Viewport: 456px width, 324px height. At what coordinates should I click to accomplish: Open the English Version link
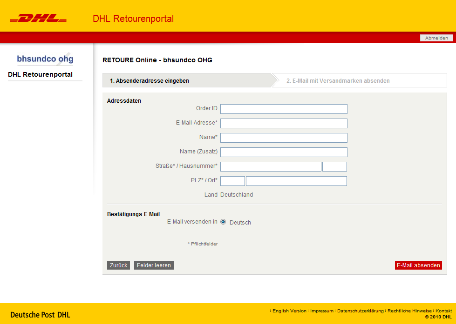point(289,311)
